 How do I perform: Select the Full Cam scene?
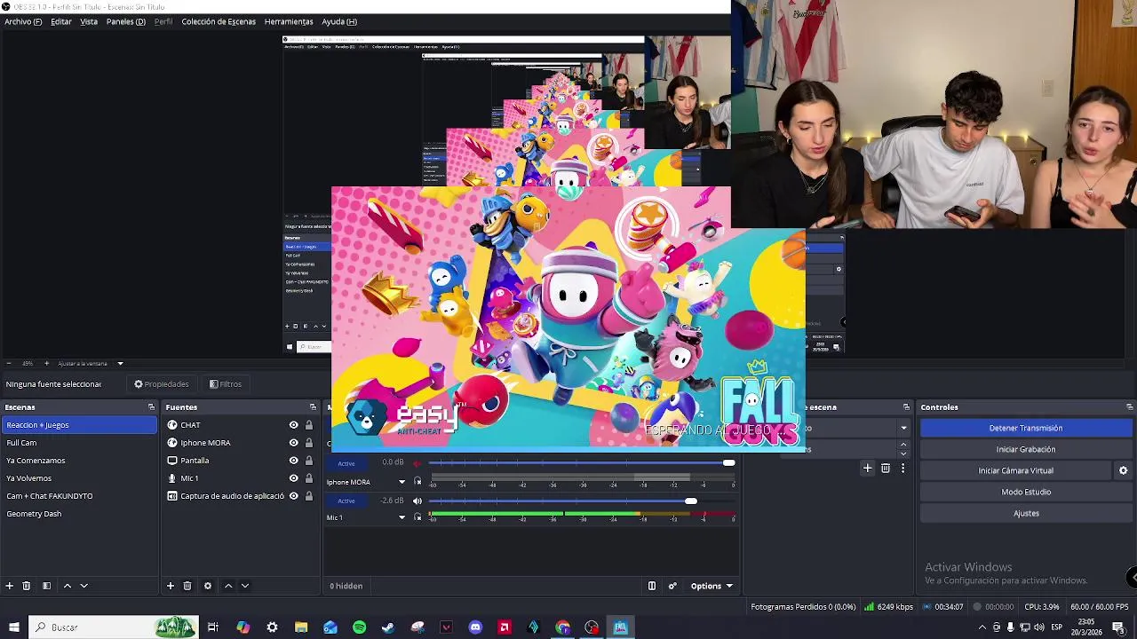point(79,443)
